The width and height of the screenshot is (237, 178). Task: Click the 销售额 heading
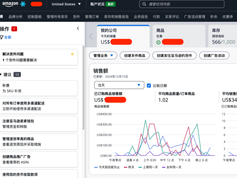point(101,71)
